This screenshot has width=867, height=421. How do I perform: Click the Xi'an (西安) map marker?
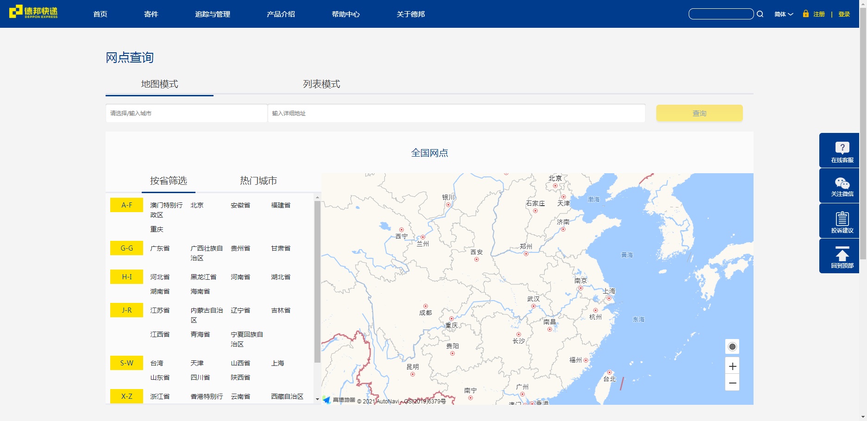pos(476,259)
